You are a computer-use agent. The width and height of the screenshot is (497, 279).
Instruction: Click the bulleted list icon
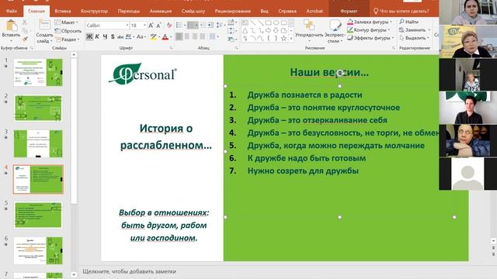point(179,25)
